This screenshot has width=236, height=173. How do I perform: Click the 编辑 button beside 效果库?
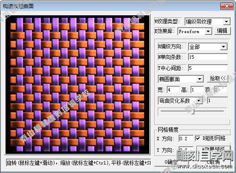click(222, 31)
